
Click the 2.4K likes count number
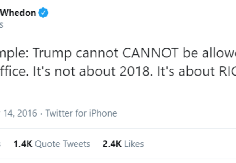pyautogui.click(x=111, y=144)
